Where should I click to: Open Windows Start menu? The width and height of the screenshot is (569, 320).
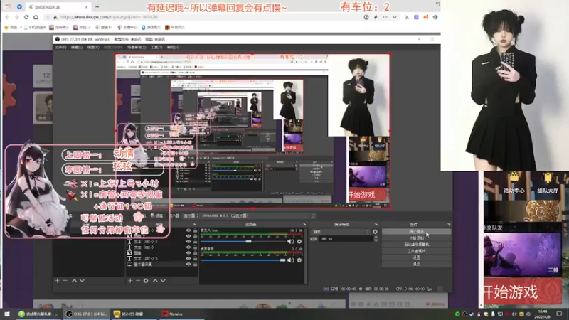pyautogui.click(x=7, y=314)
